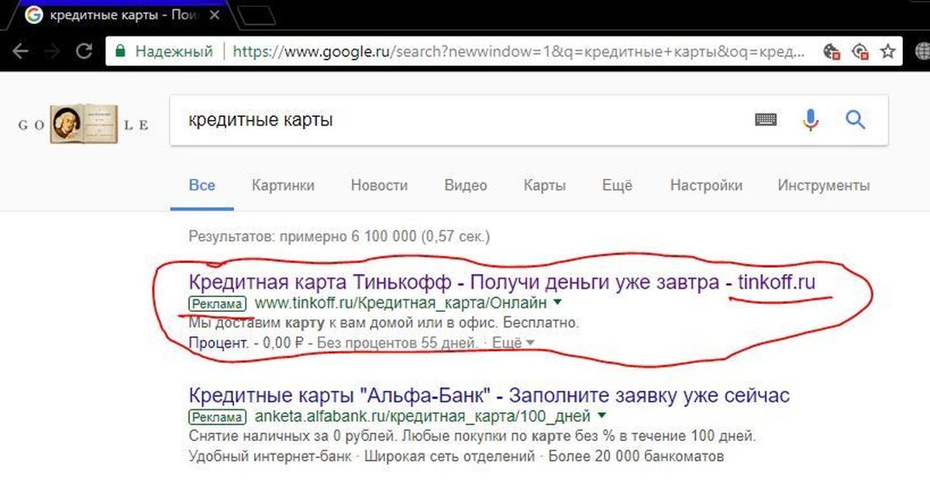Click into the кредитные карты search field
930x486 pixels.
click(457, 120)
